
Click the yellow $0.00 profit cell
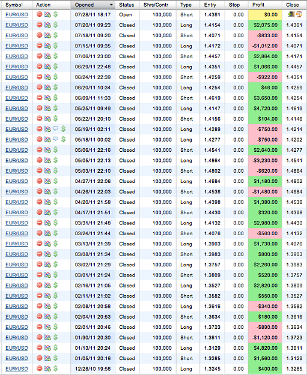click(x=265, y=14)
